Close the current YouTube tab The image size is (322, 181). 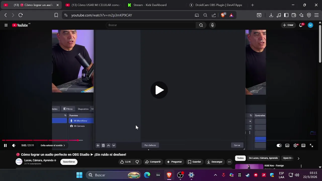(57, 5)
